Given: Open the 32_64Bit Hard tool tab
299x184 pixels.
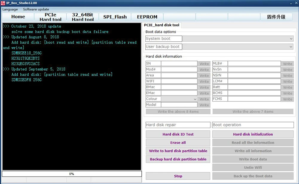Looking at the screenshot, I should click(83, 17).
